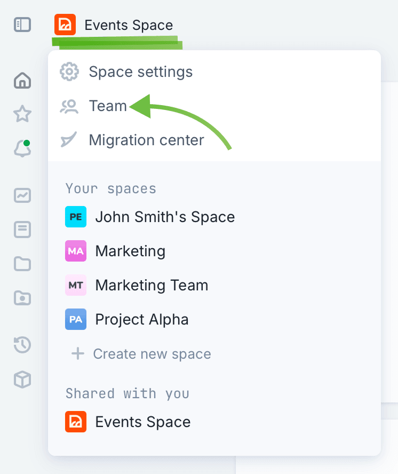
Task: Toggle the sidebar panel icon
Action: pyautogui.click(x=22, y=25)
